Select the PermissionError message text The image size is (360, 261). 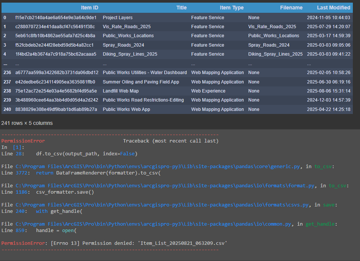click(113, 243)
